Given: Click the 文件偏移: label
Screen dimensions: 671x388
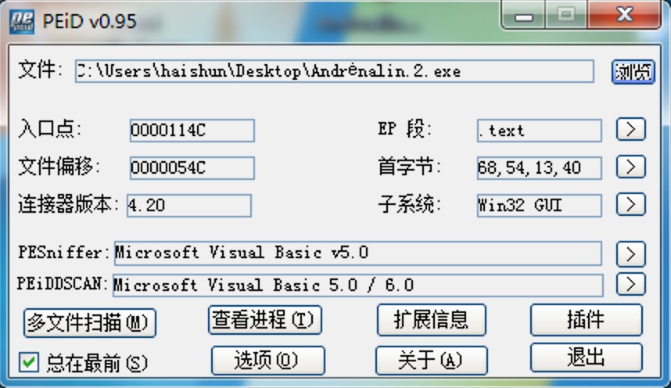Looking at the screenshot, I should coord(59,167).
